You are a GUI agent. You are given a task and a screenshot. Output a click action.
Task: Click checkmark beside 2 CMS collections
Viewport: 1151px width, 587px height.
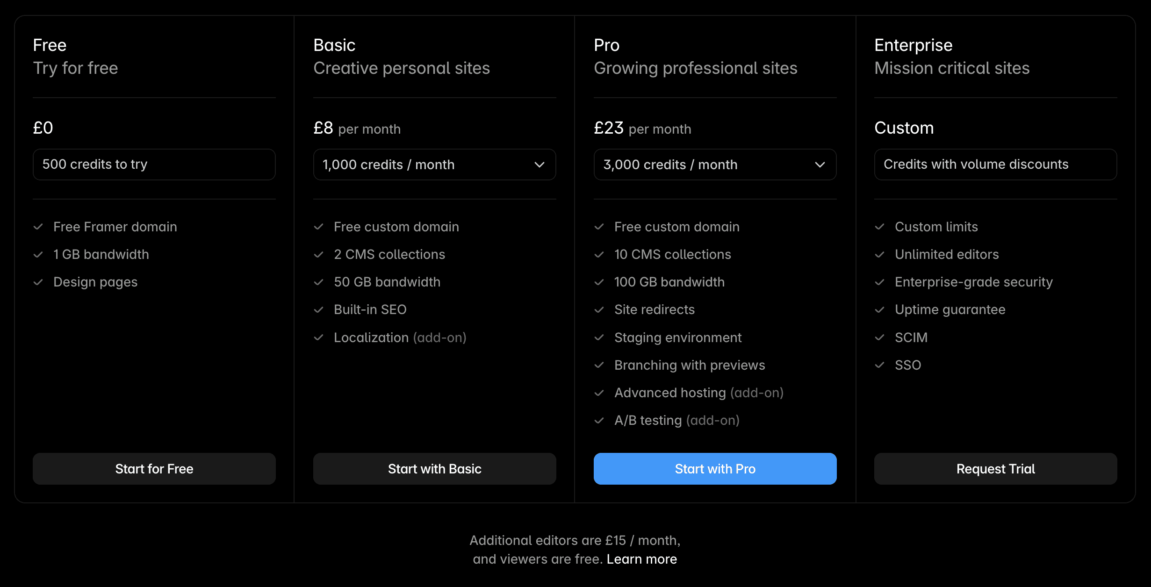(x=319, y=255)
